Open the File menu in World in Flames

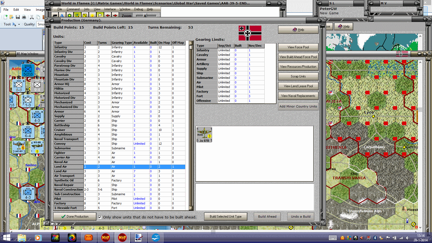(60, 9)
